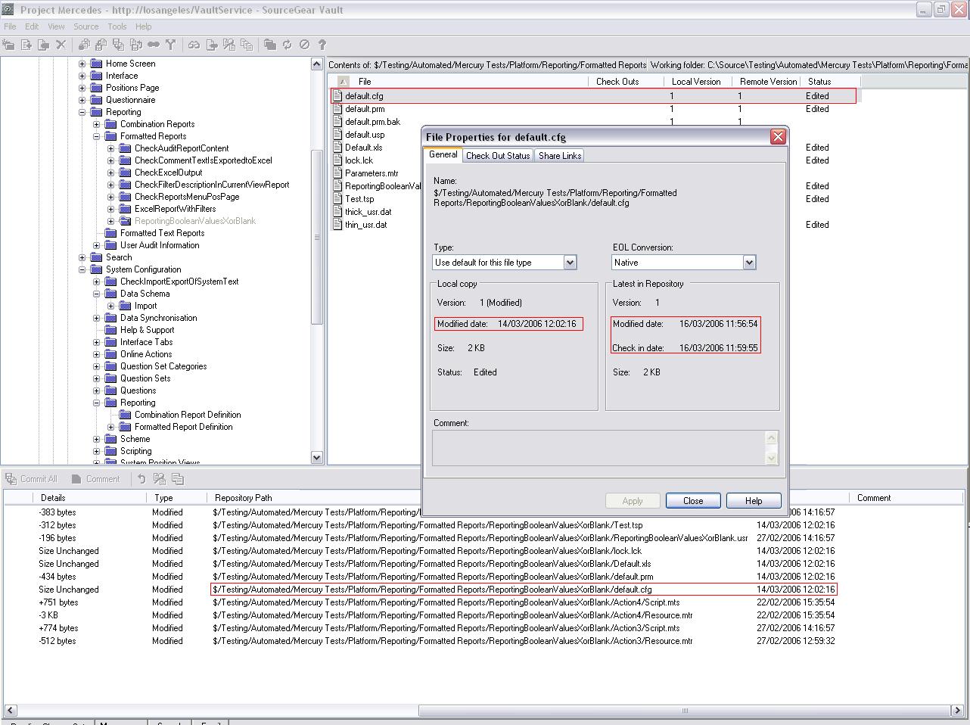This screenshot has height=725, width=970.
Task: Select the Default.xls file in the list
Action: click(363, 148)
